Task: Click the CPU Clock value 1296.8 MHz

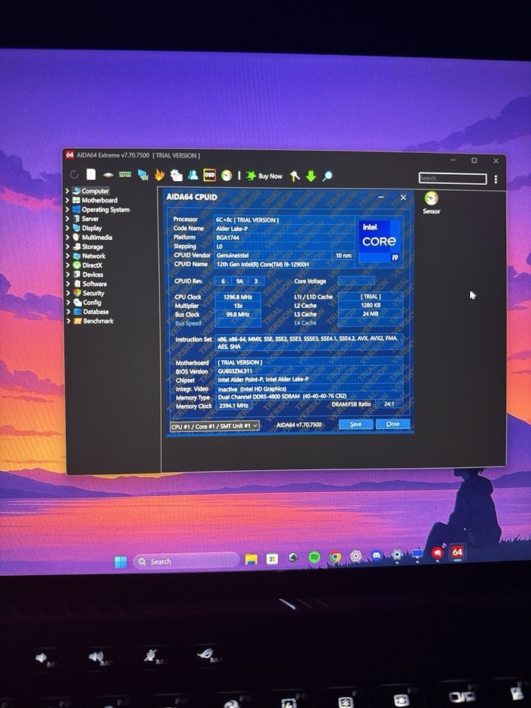Action: [238, 297]
